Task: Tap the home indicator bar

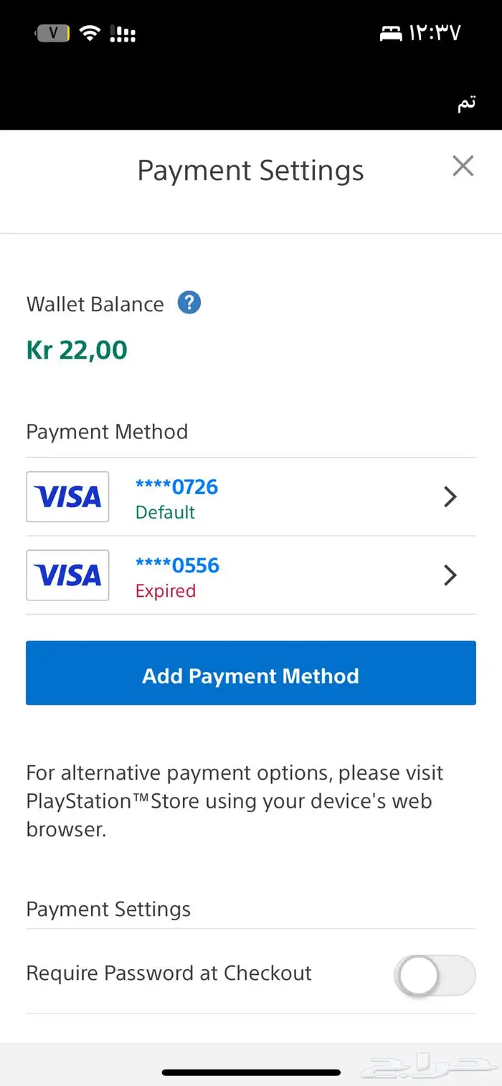Action: (x=251, y=1072)
